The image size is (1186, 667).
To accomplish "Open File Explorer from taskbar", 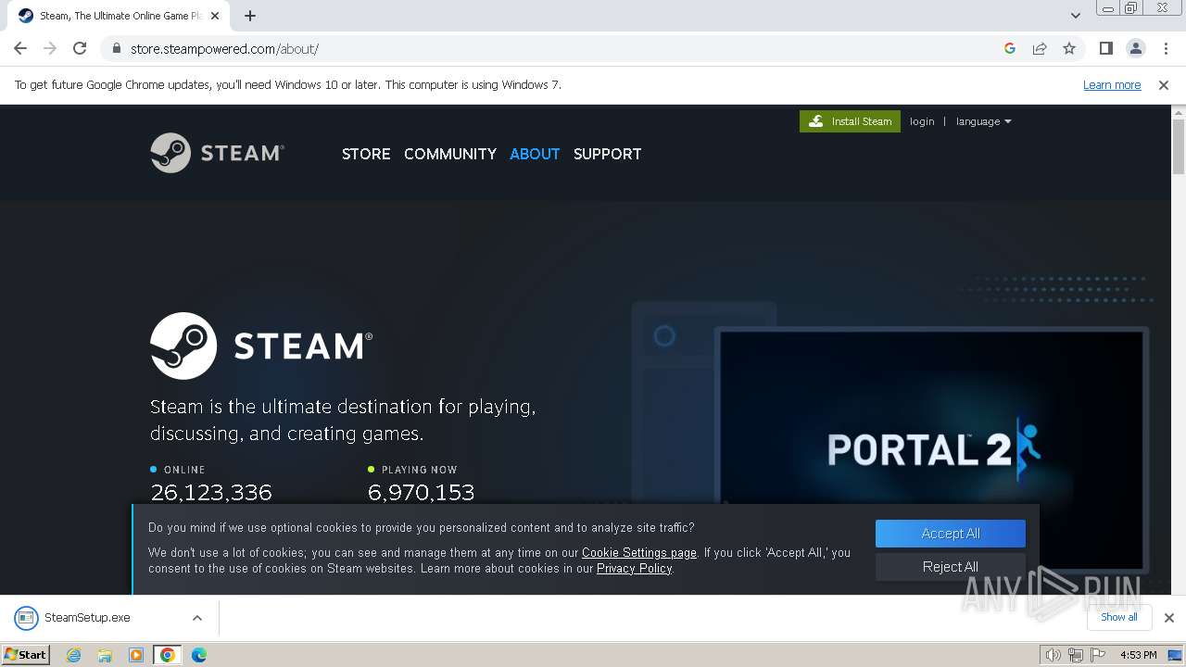I will point(105,655).
